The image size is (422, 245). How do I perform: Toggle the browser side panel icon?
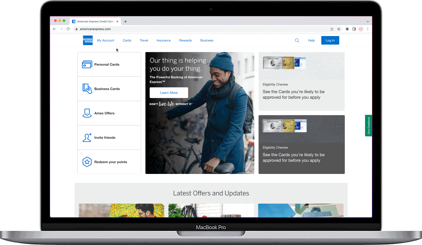(x=354, y=29)
